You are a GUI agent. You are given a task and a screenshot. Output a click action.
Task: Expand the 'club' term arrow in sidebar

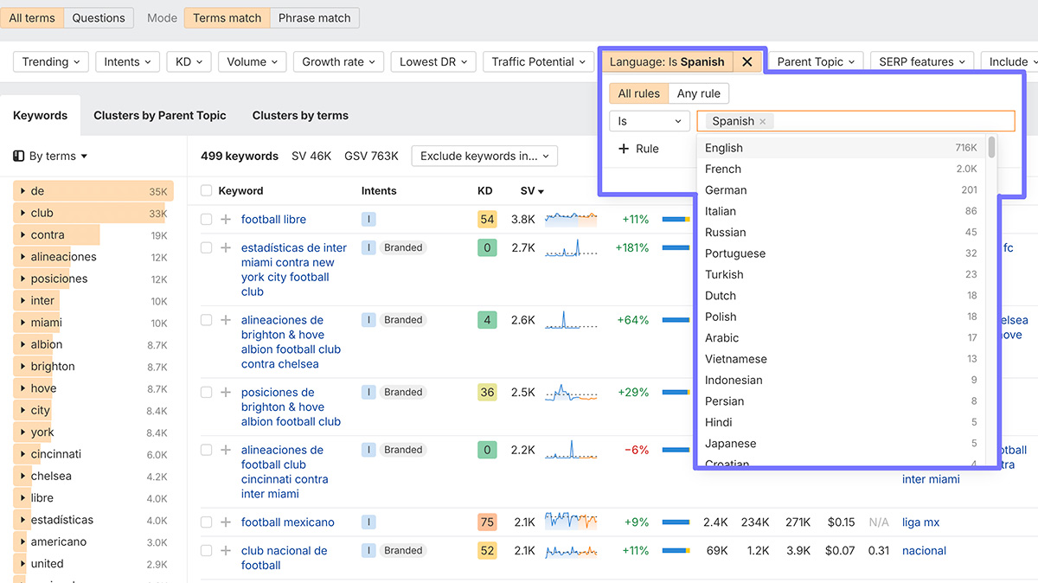[21, 213]
